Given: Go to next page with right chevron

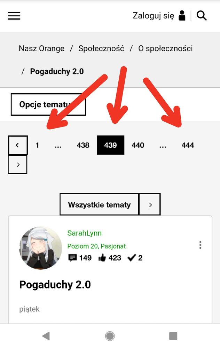Looking at the screenshot, I should (18, 165).
